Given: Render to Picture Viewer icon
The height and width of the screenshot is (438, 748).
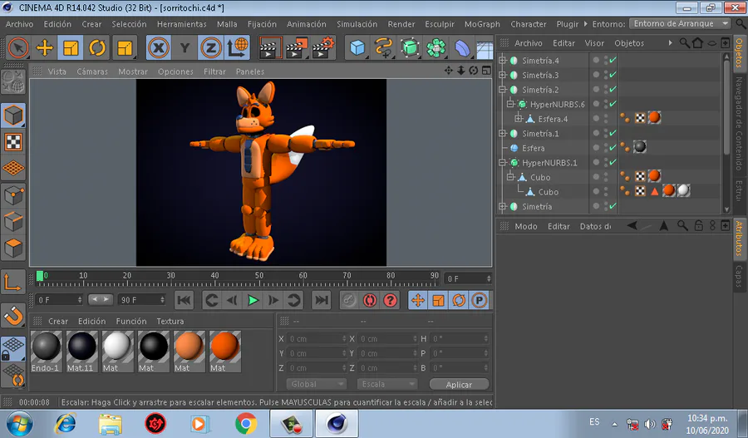Looking at the screenshot, I should [x=297, y=47].
